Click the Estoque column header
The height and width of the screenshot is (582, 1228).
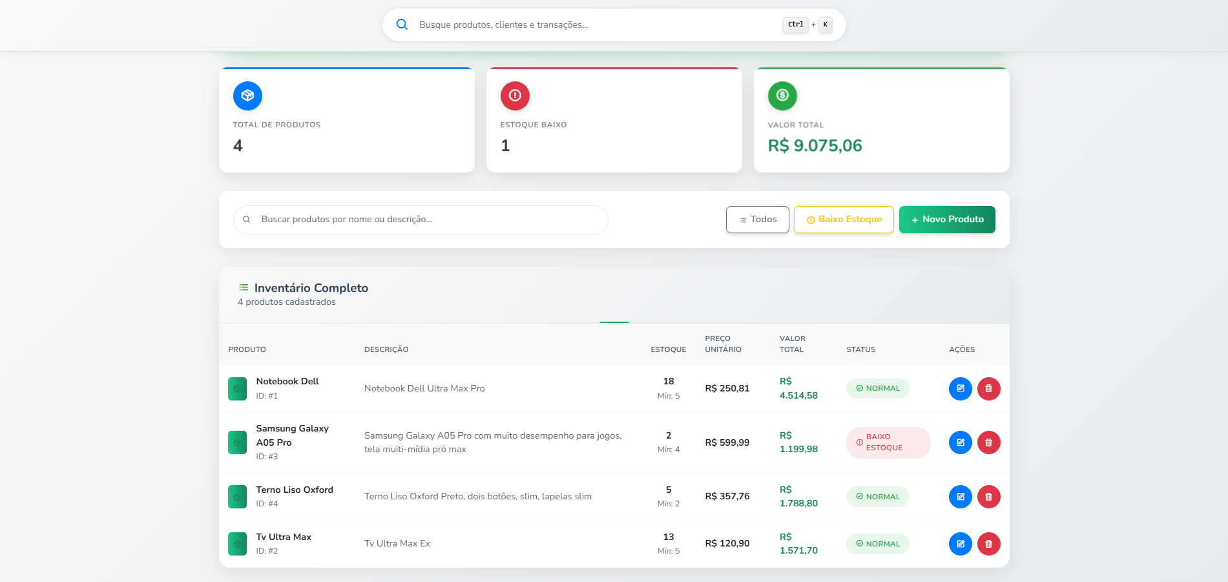668,349
